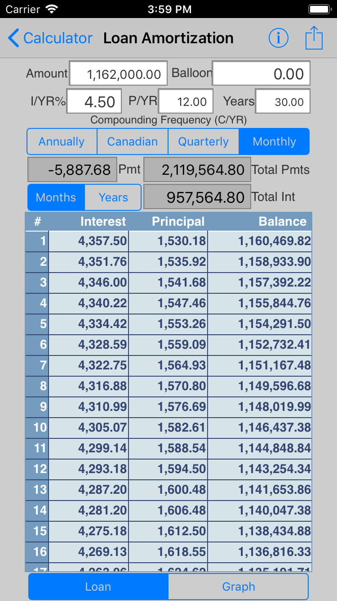Go back to Calculator screen
This screenshot has width=337, height=601.
pos(50,38)
